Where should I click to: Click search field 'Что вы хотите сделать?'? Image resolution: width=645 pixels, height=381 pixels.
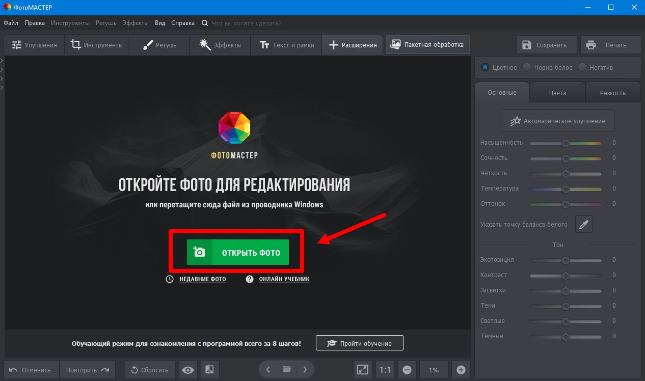click(x=247, y=23)
